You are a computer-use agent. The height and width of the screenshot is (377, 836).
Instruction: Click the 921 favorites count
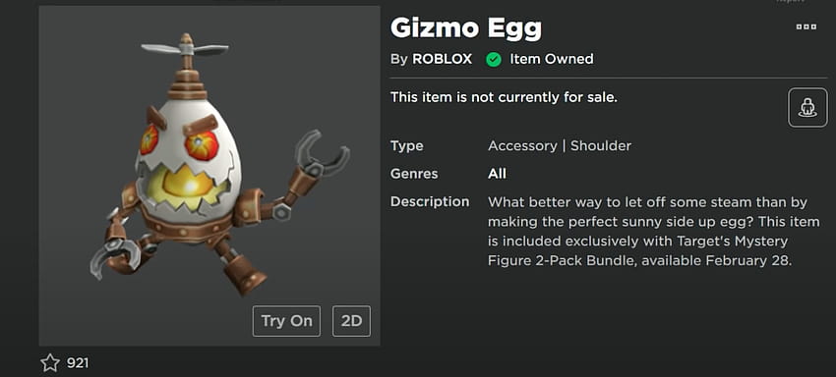click(78, 363)
